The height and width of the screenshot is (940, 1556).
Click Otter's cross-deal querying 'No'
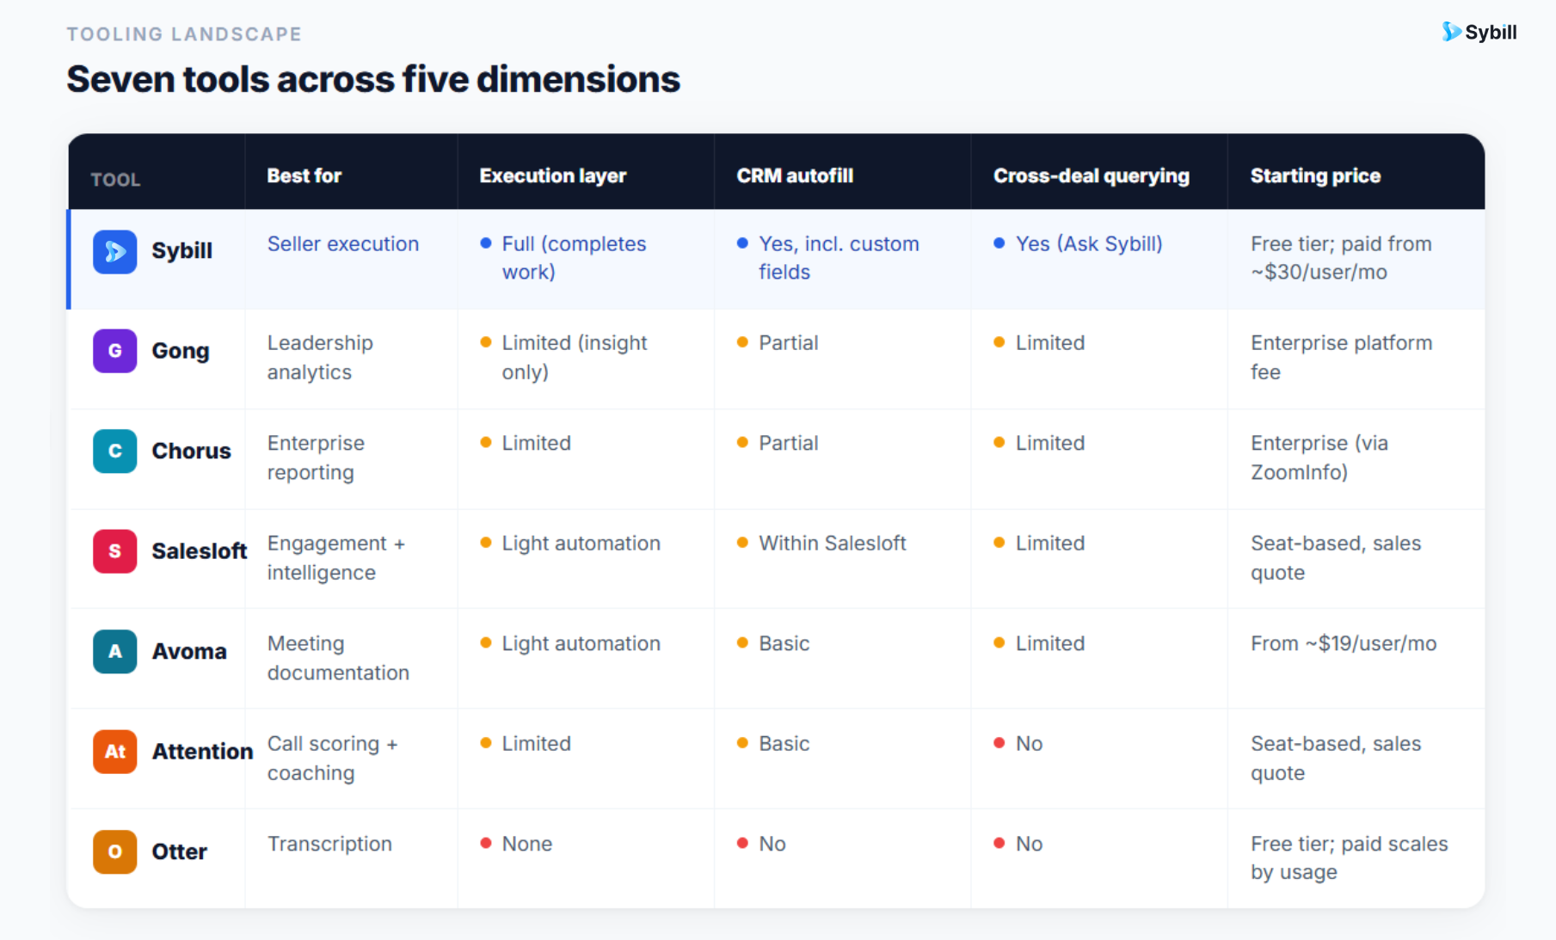pyautogui.click(x=1029, y=845)
